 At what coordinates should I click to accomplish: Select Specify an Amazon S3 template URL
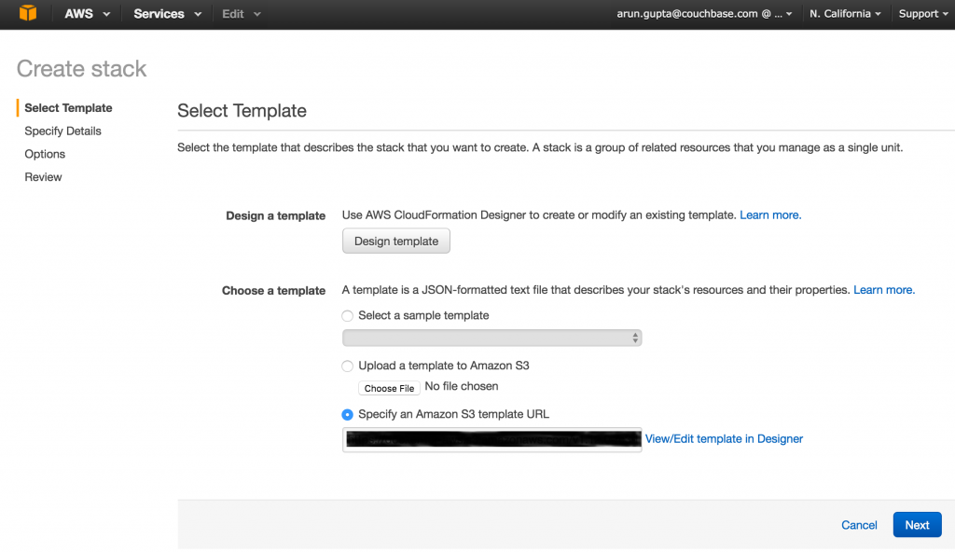347,415
